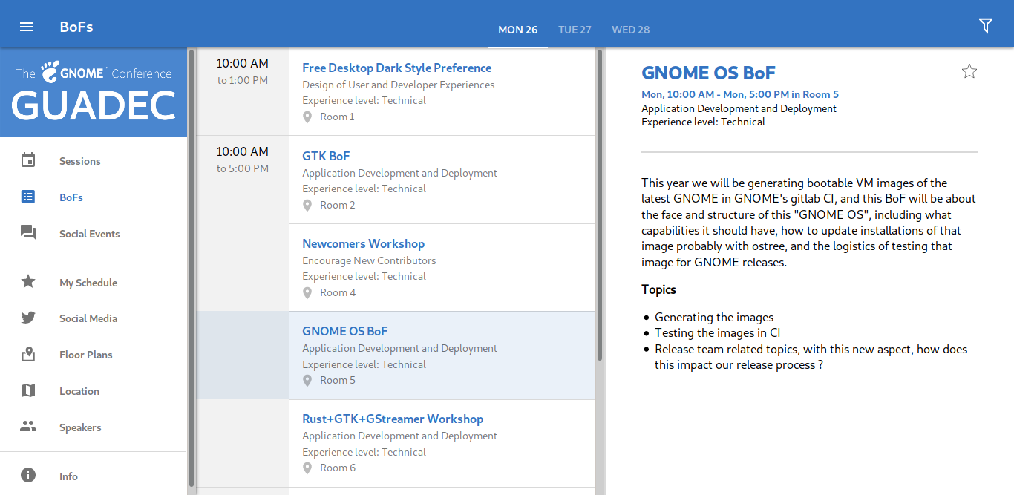Screen dimensions: 1014x495
Task: Click 'Release team related topics' bullet
Action: 811,357
